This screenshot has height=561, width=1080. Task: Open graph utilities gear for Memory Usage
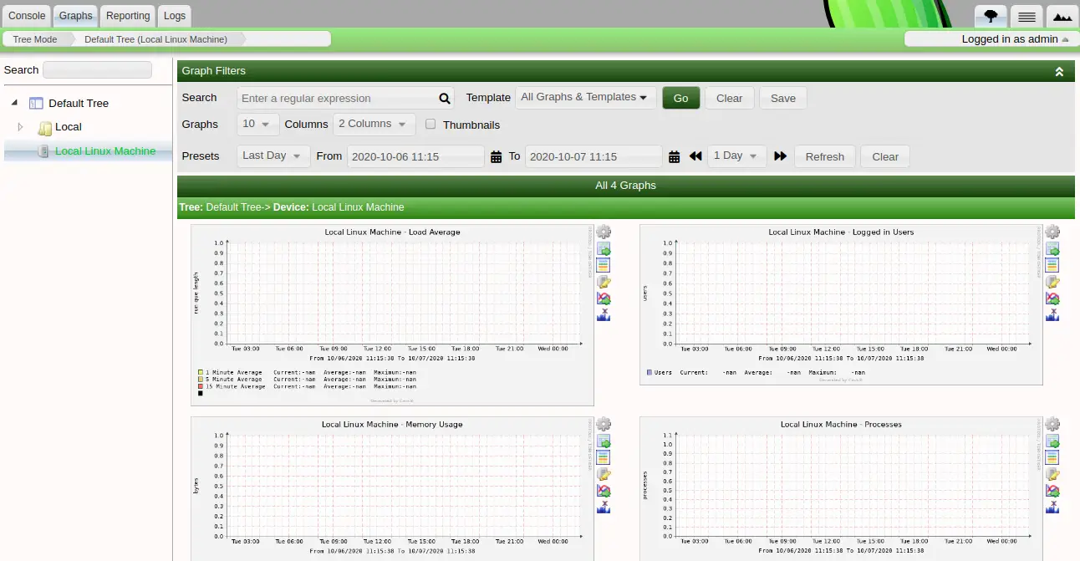(x=604, y=425)
